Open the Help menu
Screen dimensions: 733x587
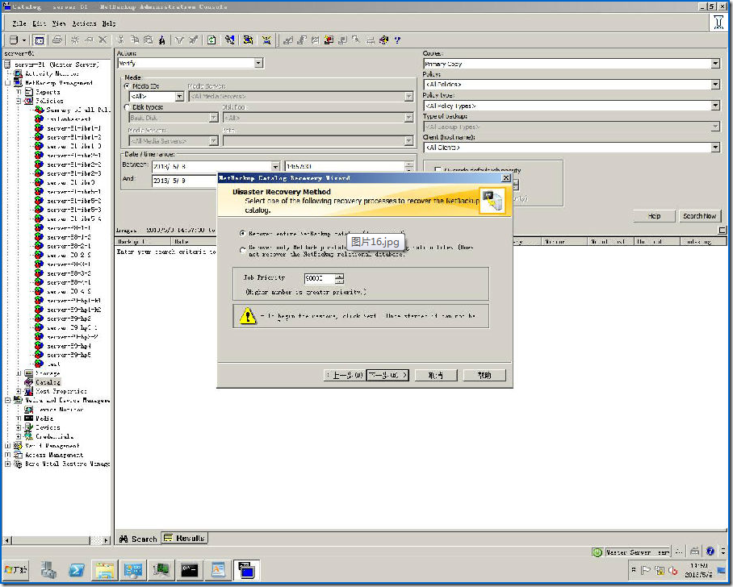[109, 23]
